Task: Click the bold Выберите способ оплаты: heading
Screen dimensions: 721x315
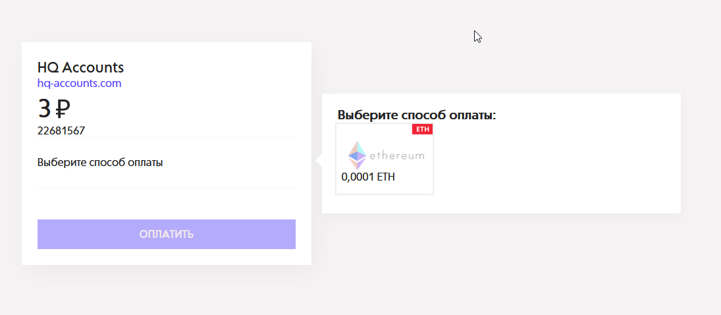Action: (416, 115)
